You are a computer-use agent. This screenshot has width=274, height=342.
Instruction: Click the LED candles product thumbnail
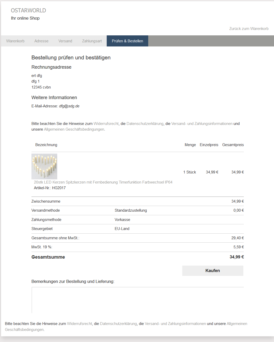[44, 166]
